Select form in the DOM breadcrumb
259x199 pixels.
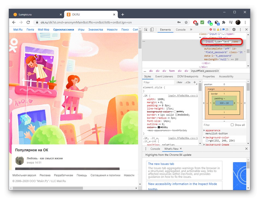pos(172,71)
